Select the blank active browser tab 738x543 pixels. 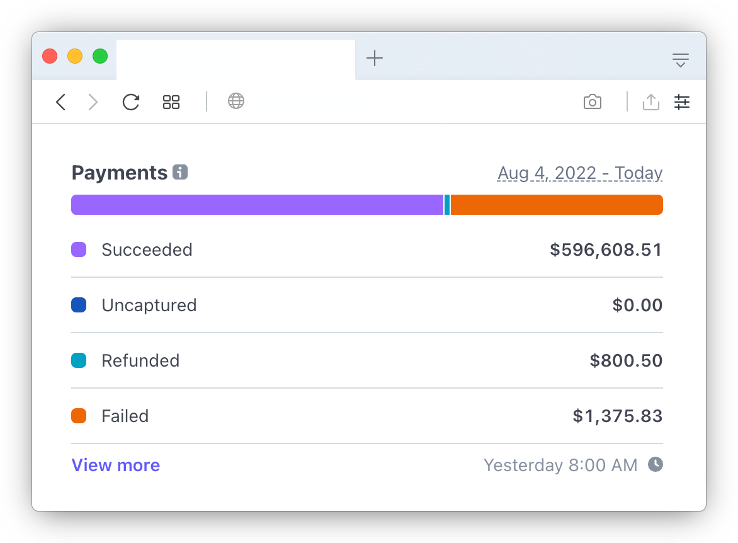[x=236, y=59]
